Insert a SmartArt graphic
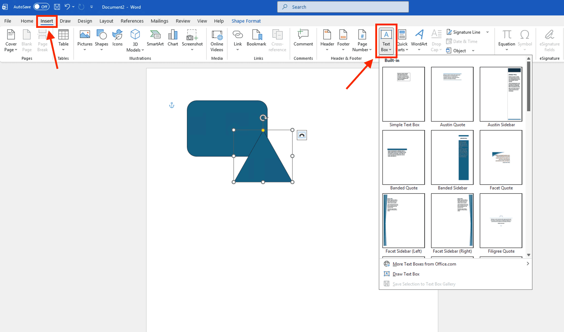The image size is (564, 332). [x=155, y=38]
